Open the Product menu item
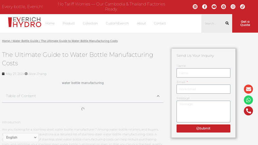 coord(69,23)
